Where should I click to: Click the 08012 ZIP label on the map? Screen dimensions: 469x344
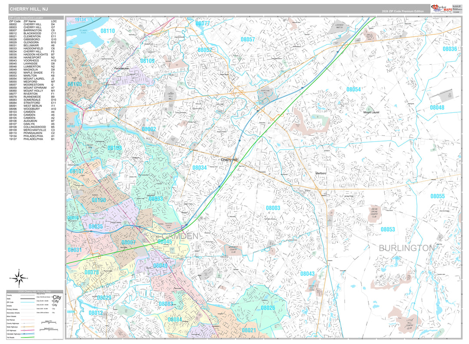tap(96, 313)
